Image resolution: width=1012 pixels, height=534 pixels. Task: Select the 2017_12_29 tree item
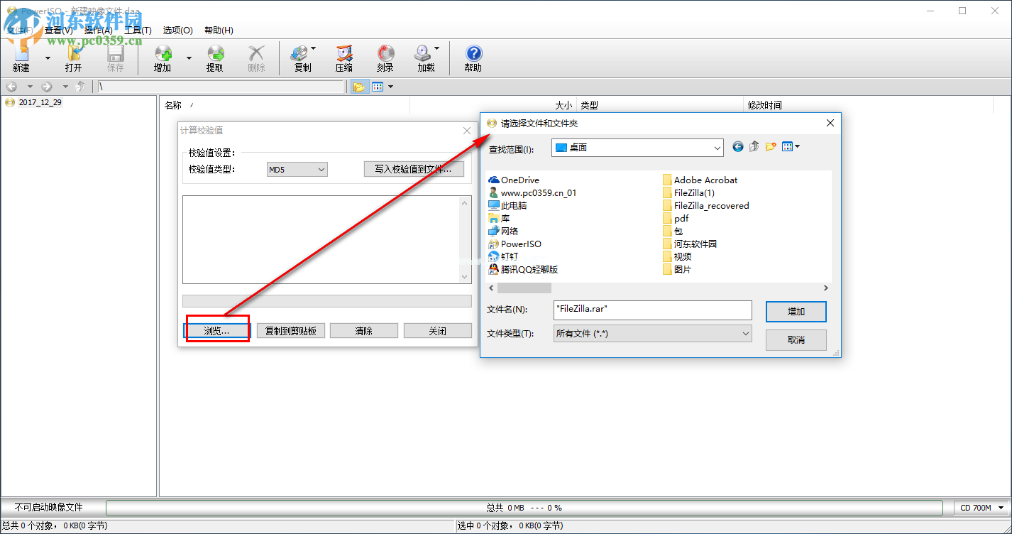[x=40, y=102]
